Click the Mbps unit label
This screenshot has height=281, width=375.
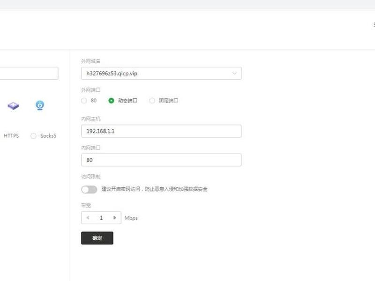(x=131, y=218)
